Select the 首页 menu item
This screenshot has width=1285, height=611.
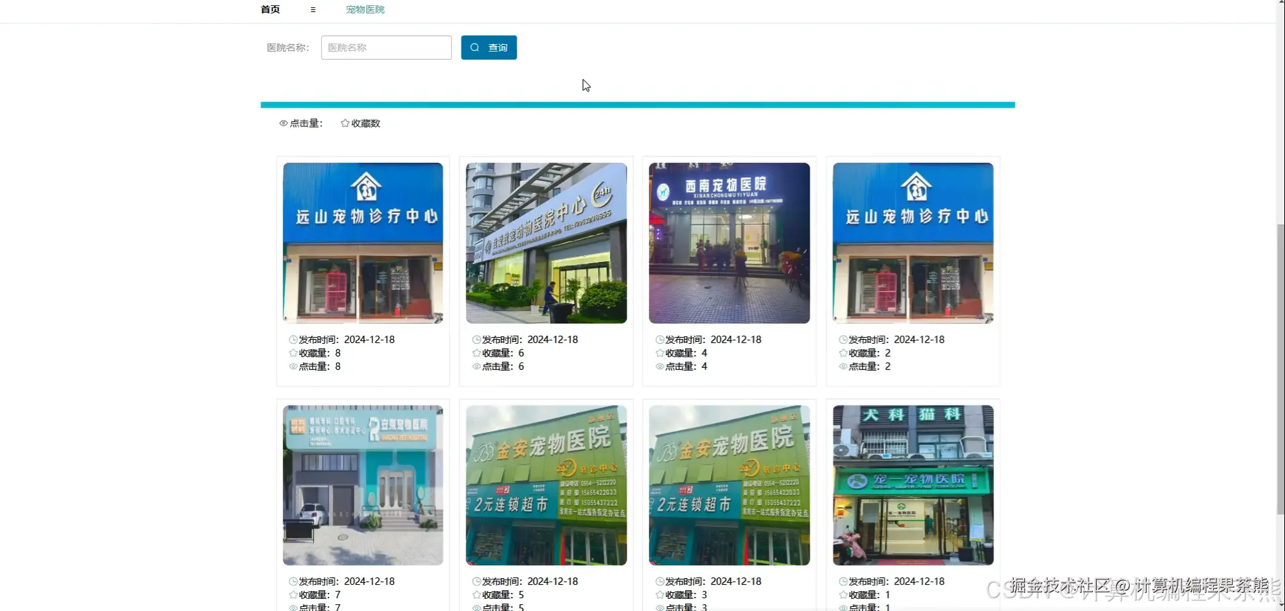click(269, 9)
